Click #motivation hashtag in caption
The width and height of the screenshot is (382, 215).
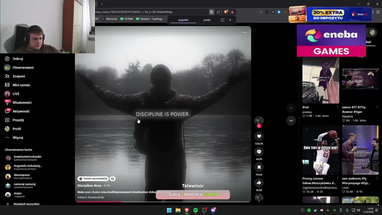coord(140,192)
